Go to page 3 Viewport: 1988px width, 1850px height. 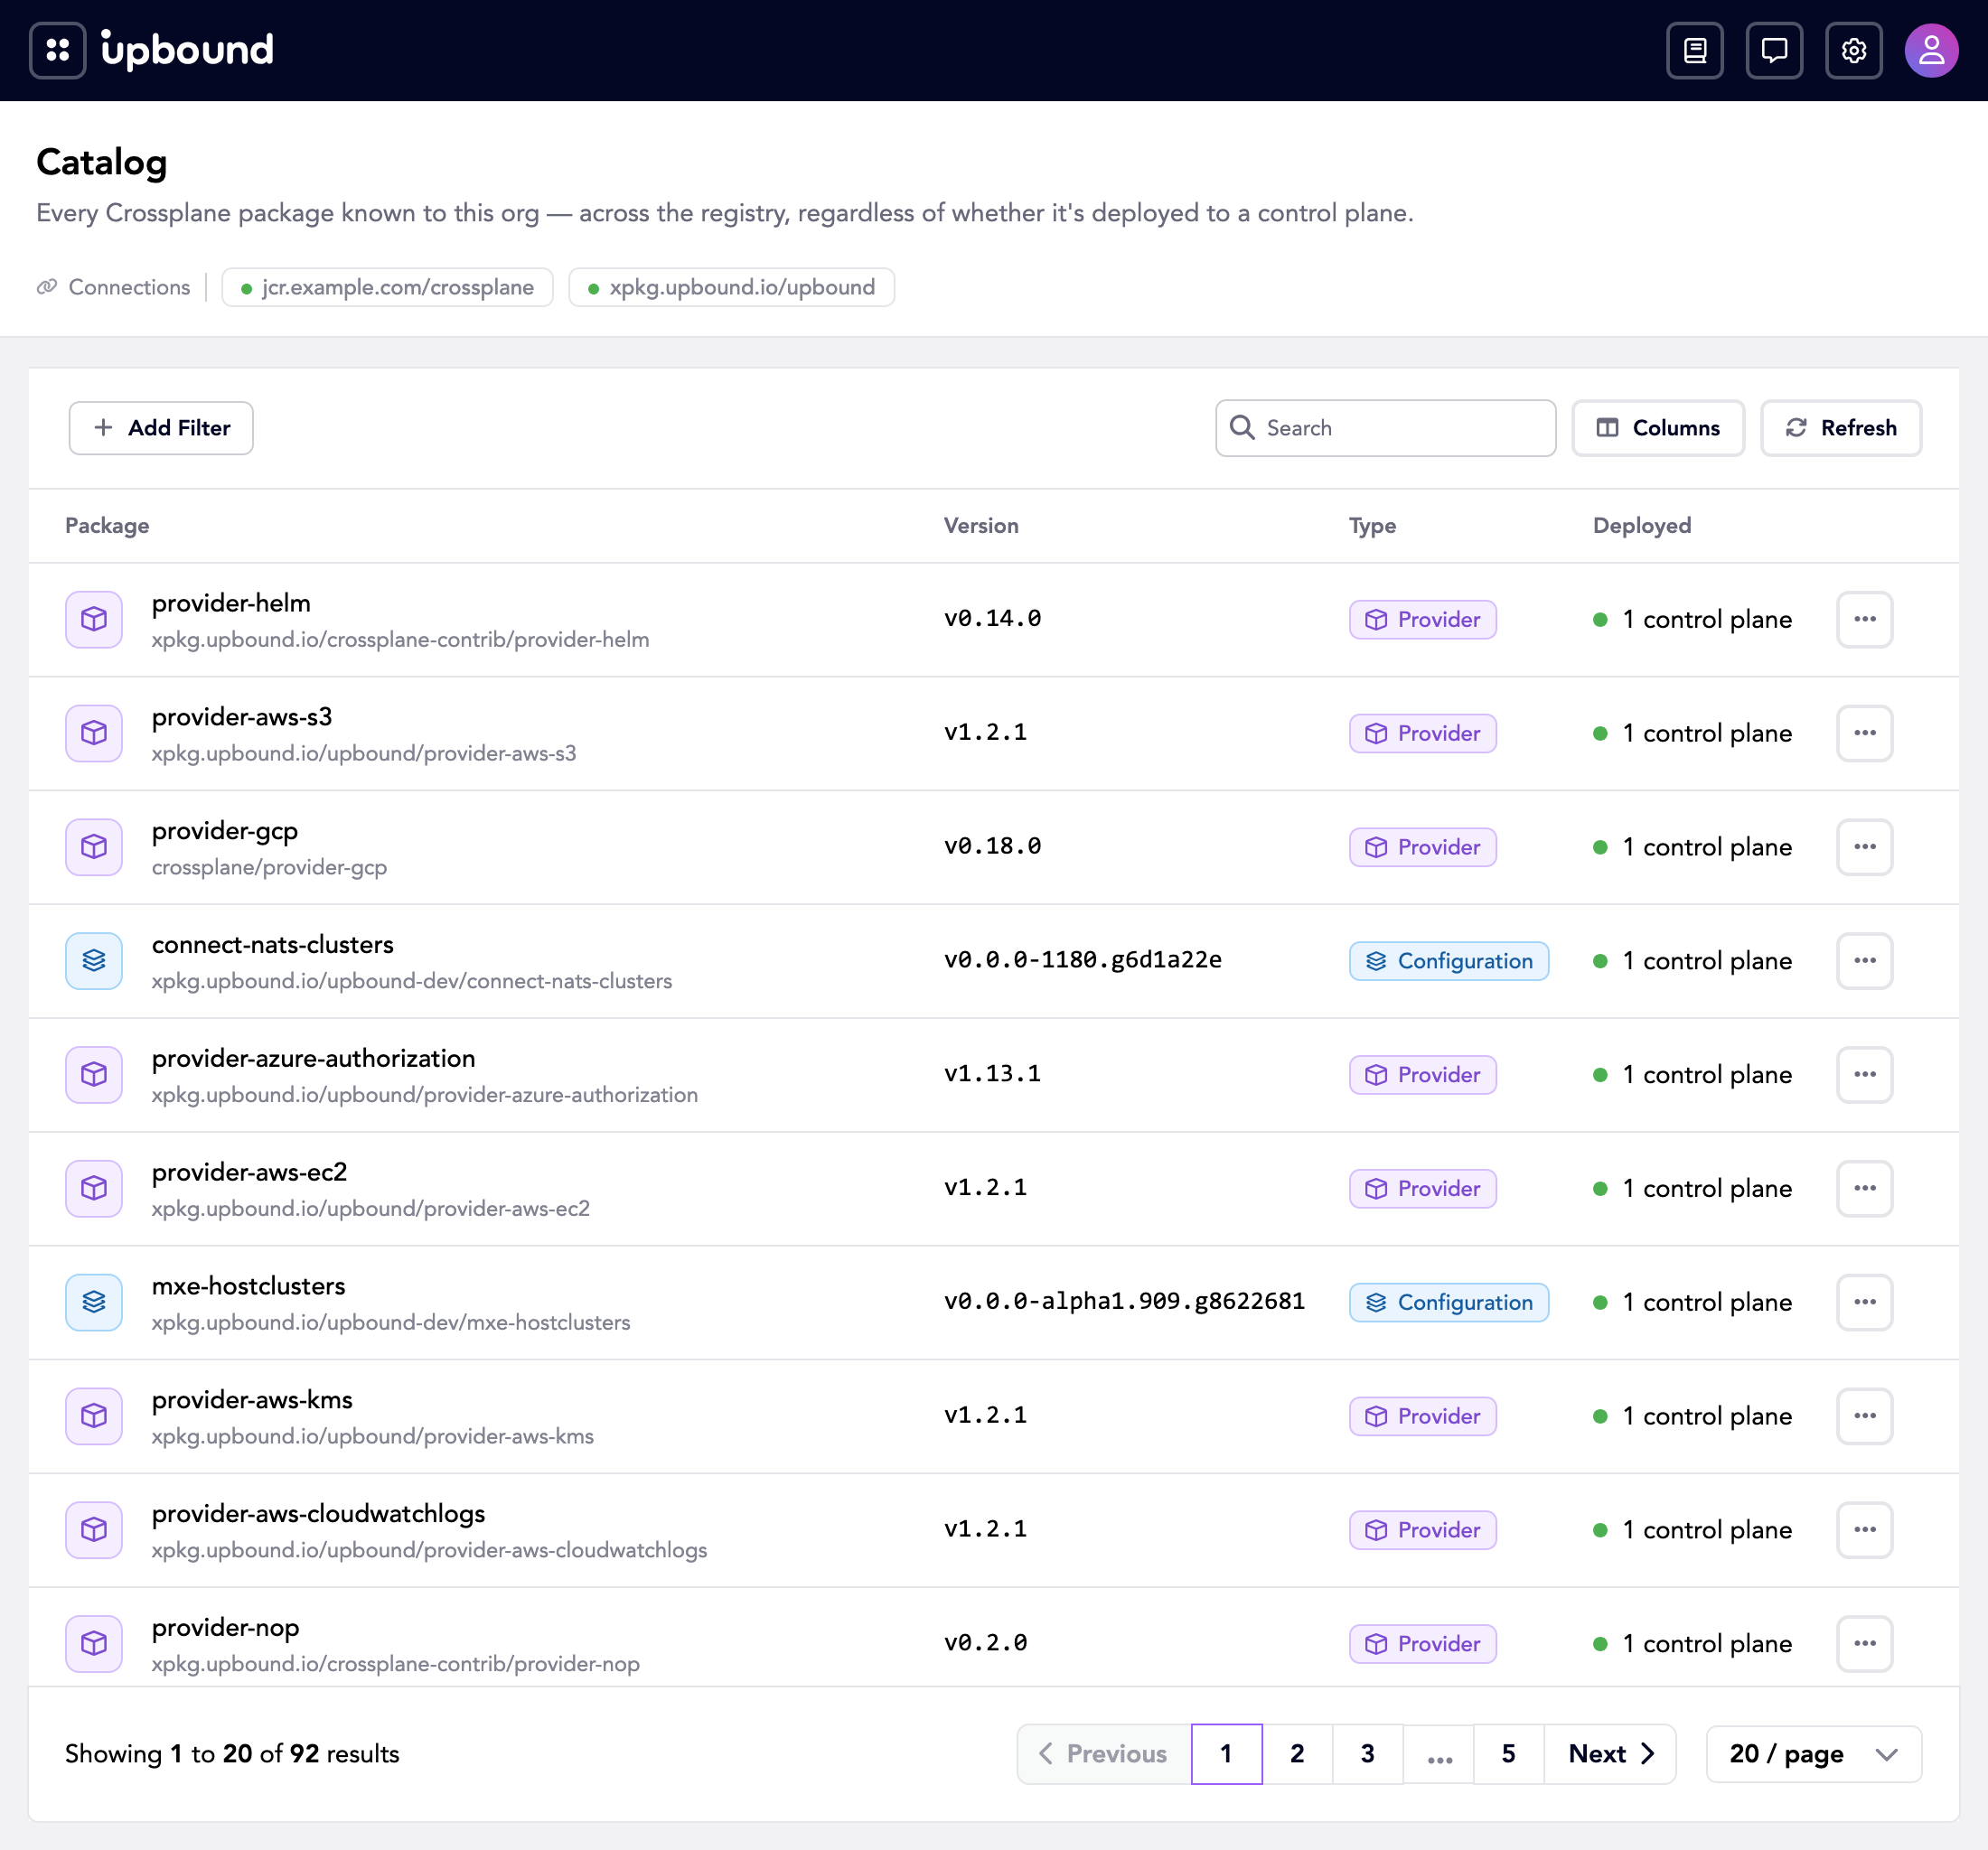click(x=1368, y=1754)
